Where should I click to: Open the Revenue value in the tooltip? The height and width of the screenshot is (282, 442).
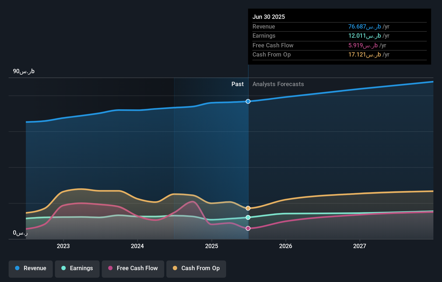364,27
